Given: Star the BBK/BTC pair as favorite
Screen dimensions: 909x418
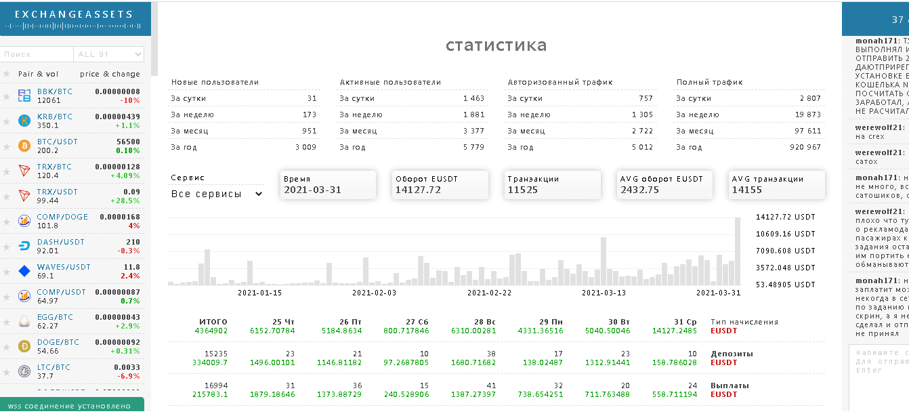Looking at the screenshot, I should click(7, 96).
